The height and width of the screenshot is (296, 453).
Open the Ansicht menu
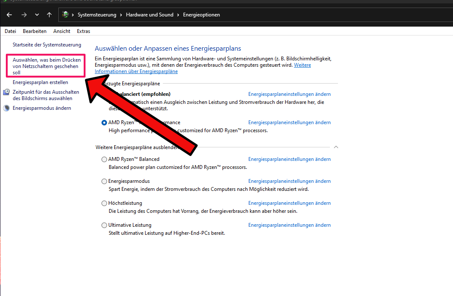62,31
